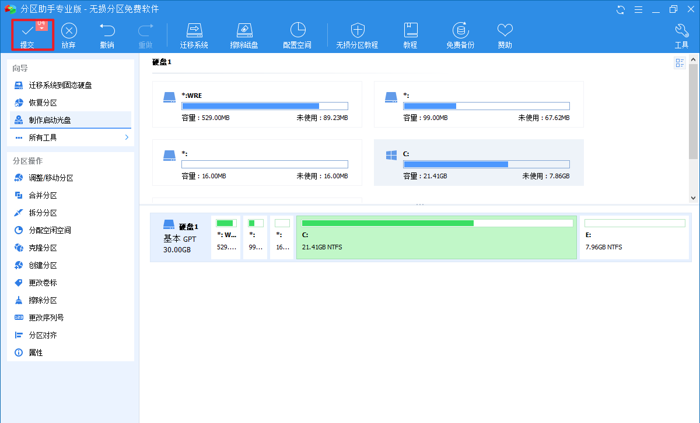Open the 迁移系统 (Migrate System) tool
The height and width of the screenshot is (423, 700).
pos(194,30)
